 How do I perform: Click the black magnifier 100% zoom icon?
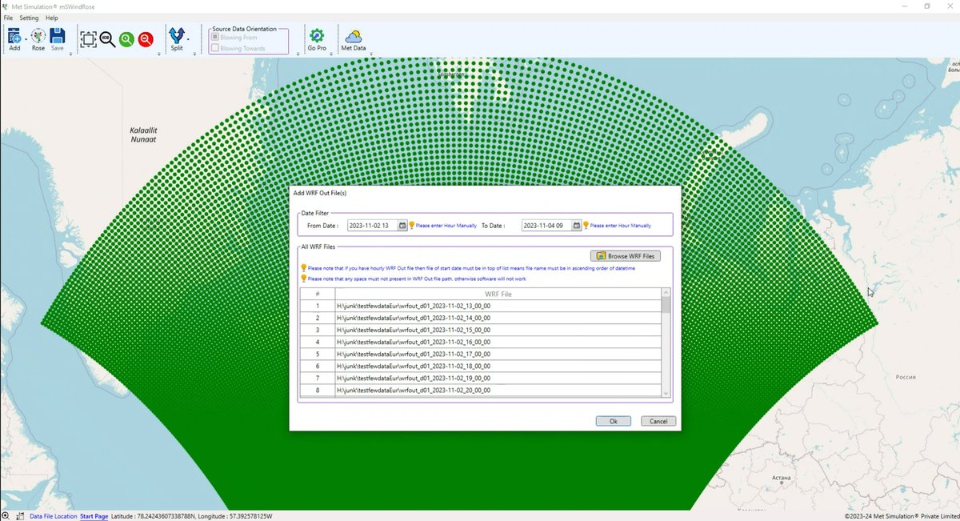click(x=107, y=38)
